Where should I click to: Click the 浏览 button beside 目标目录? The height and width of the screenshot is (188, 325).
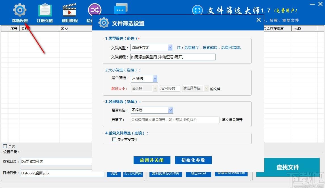click(x=114, y=174)
